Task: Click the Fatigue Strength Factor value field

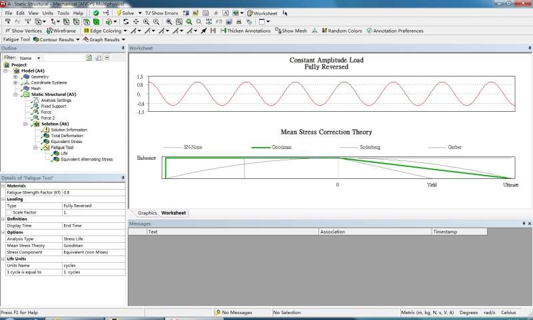Action: coord(93,192)
